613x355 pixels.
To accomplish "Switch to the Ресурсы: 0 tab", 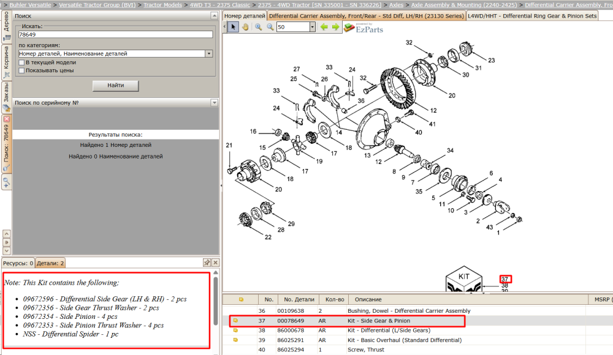I will tap(18, 263).
